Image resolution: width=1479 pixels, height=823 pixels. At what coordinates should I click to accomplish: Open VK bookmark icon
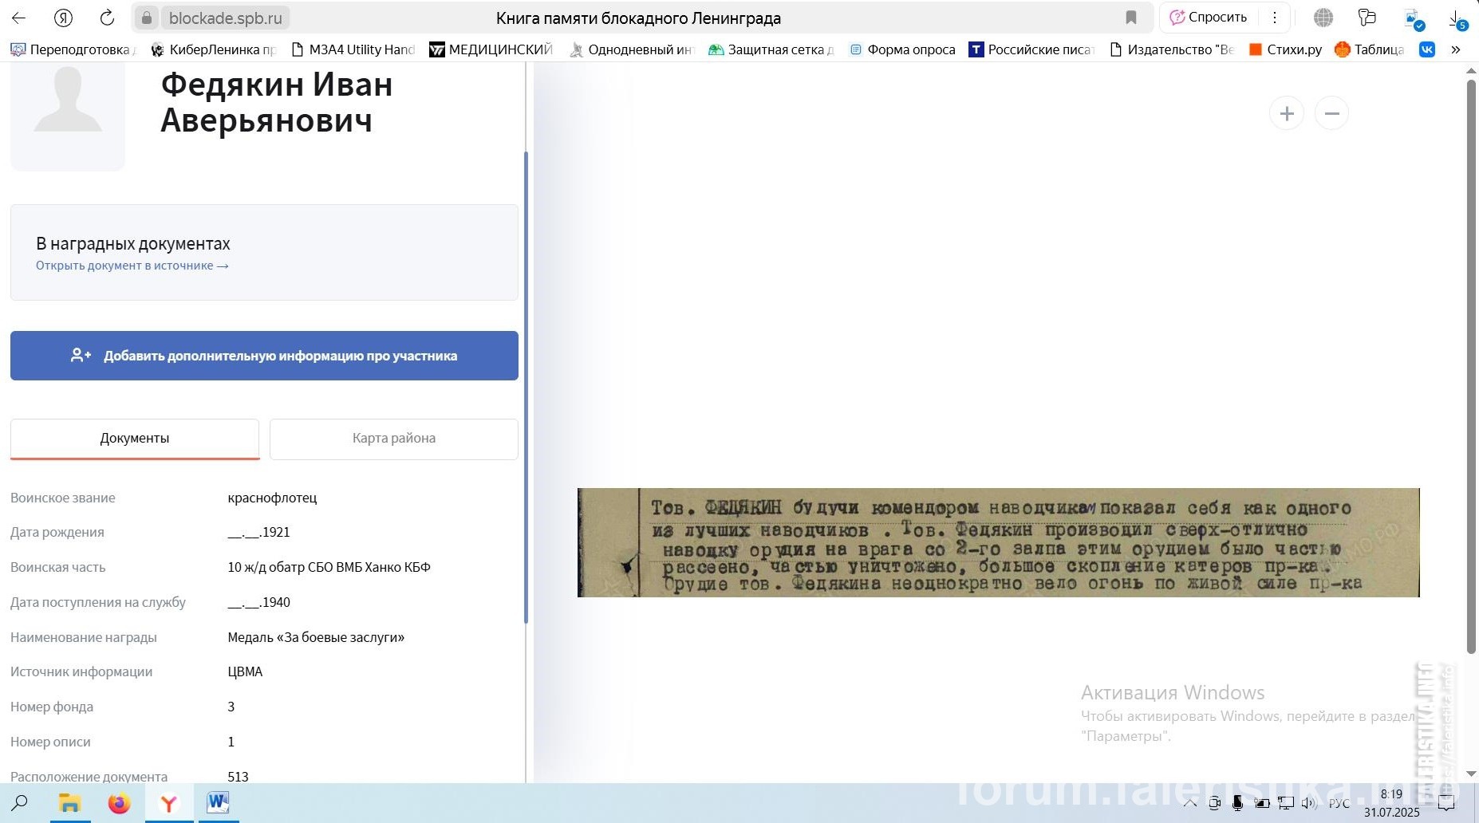click(x=1427, y=49)
